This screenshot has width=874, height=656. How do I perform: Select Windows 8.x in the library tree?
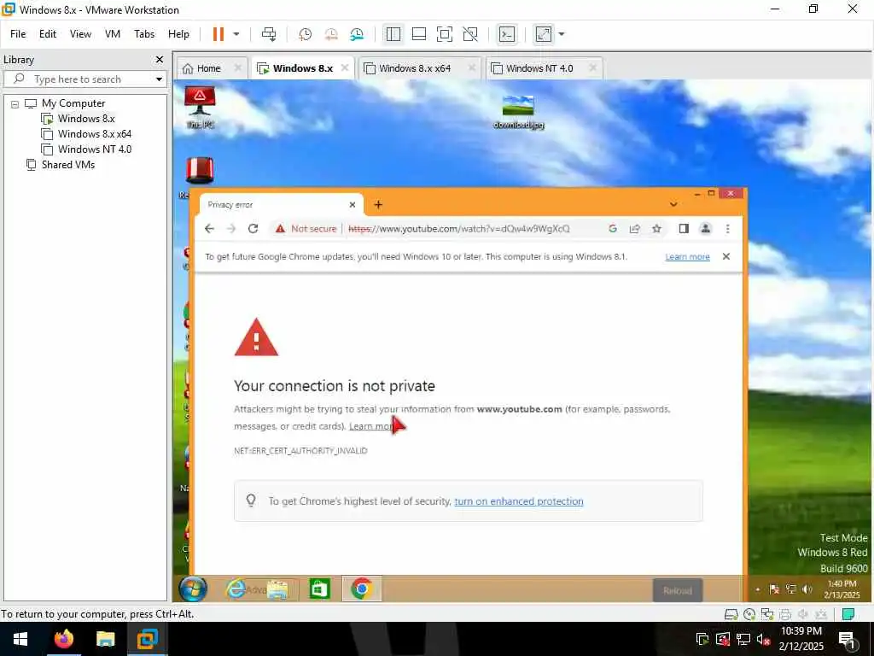86,118
